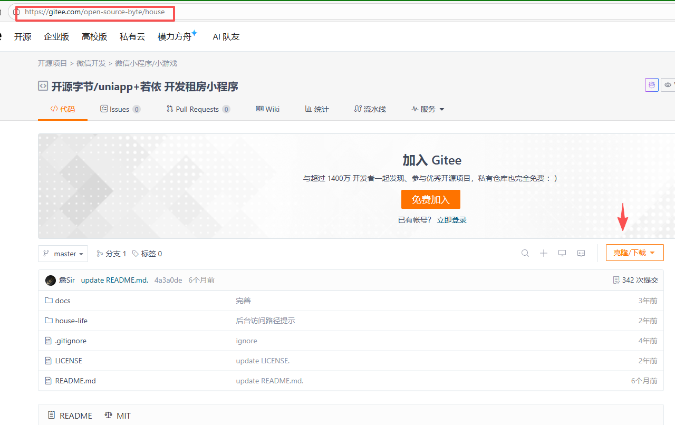The height and width of the screenshot is (425, 675).
Task: Click the 微信小程序/小游戏 breadcrumb link
Action: pos(146,63)
